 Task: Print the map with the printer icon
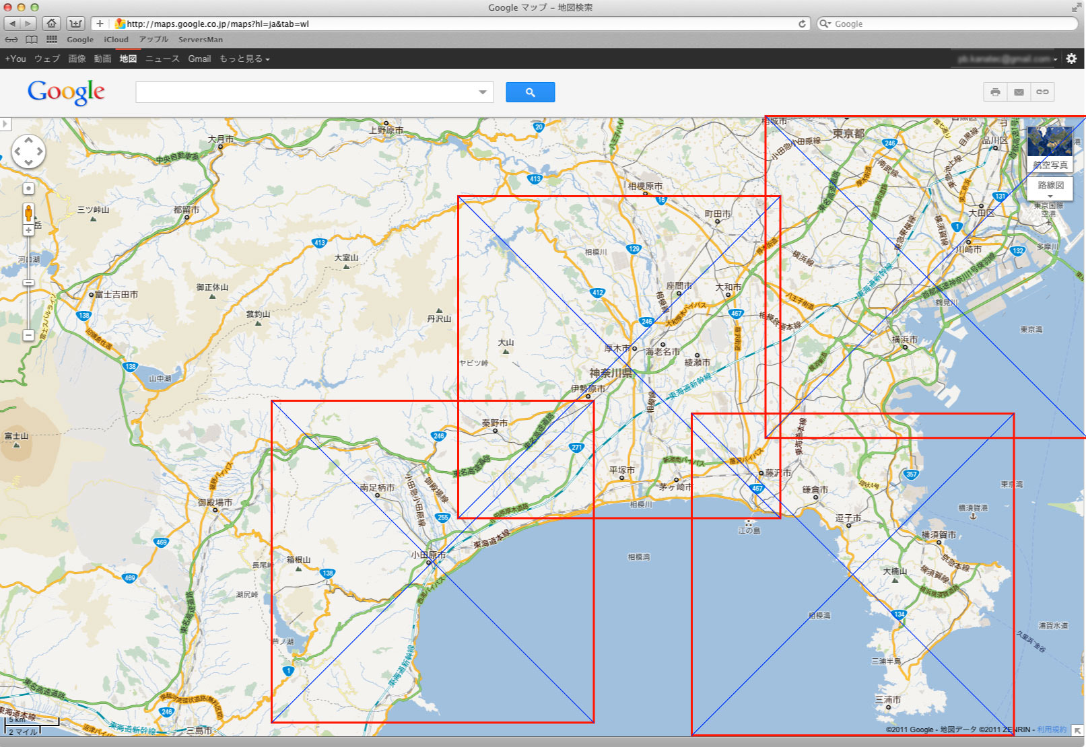coord(995,92)
